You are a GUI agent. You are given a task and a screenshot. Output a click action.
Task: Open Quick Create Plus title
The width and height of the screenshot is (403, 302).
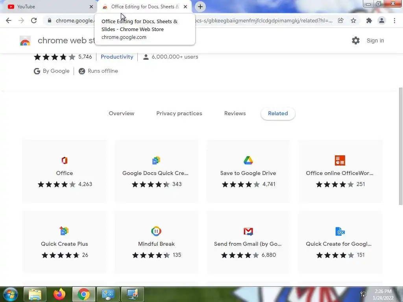coord(65,244)
